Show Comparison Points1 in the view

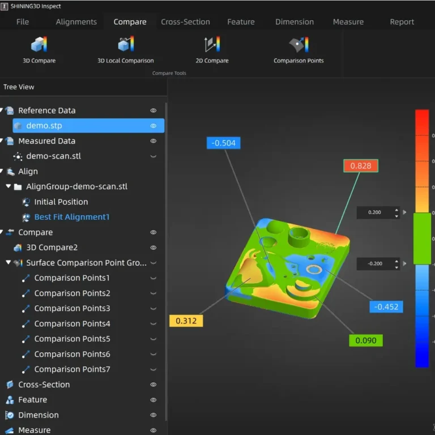click(x=153, y=278)
